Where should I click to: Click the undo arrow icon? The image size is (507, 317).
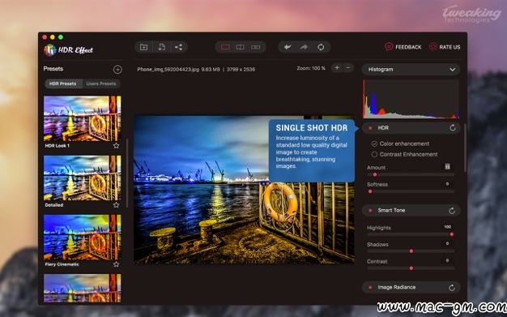coord(288,47)
